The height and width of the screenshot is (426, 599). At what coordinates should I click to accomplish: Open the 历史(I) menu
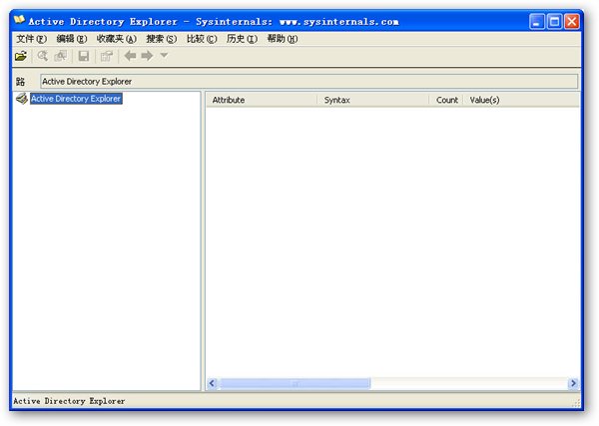(x=242, y=39)
